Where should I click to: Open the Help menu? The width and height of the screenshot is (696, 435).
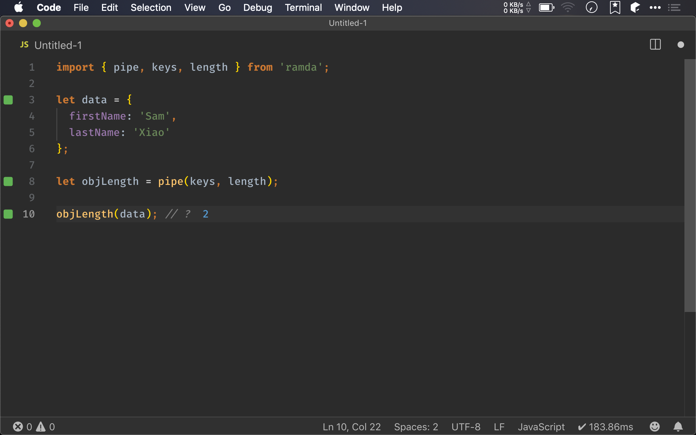[392, 7]
